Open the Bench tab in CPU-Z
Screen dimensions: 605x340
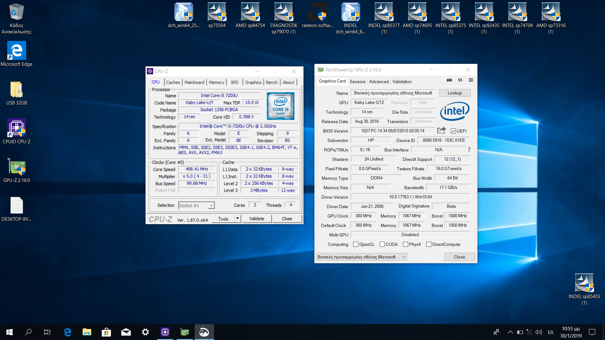click(x=272, y=82)
